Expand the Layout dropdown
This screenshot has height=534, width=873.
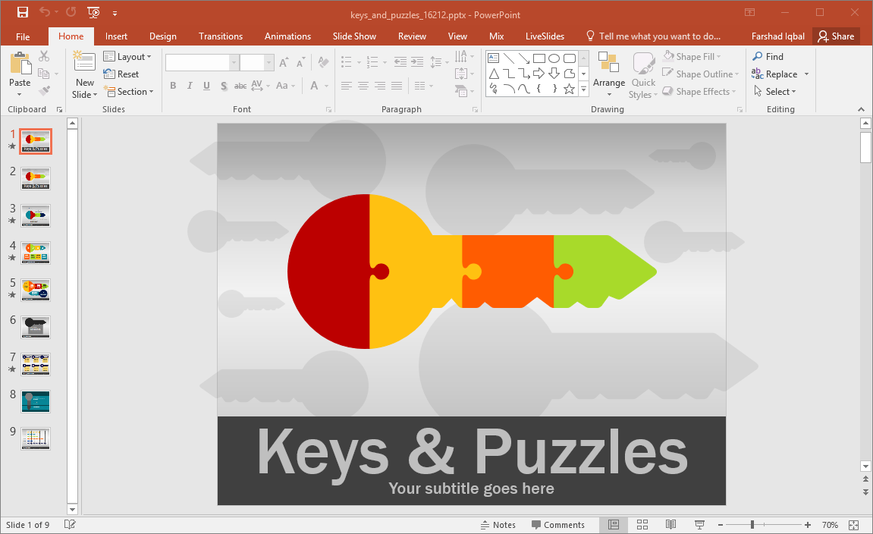pos(127,57)
